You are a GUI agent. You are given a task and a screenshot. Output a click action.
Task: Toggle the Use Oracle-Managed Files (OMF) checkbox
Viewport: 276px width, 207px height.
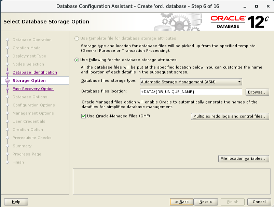point(83,116)
